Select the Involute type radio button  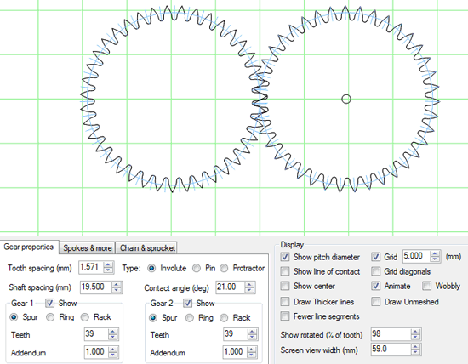pos(151,268)
